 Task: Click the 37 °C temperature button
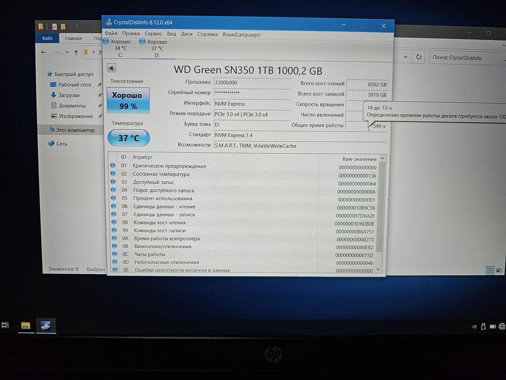click(x=129, y=138)
